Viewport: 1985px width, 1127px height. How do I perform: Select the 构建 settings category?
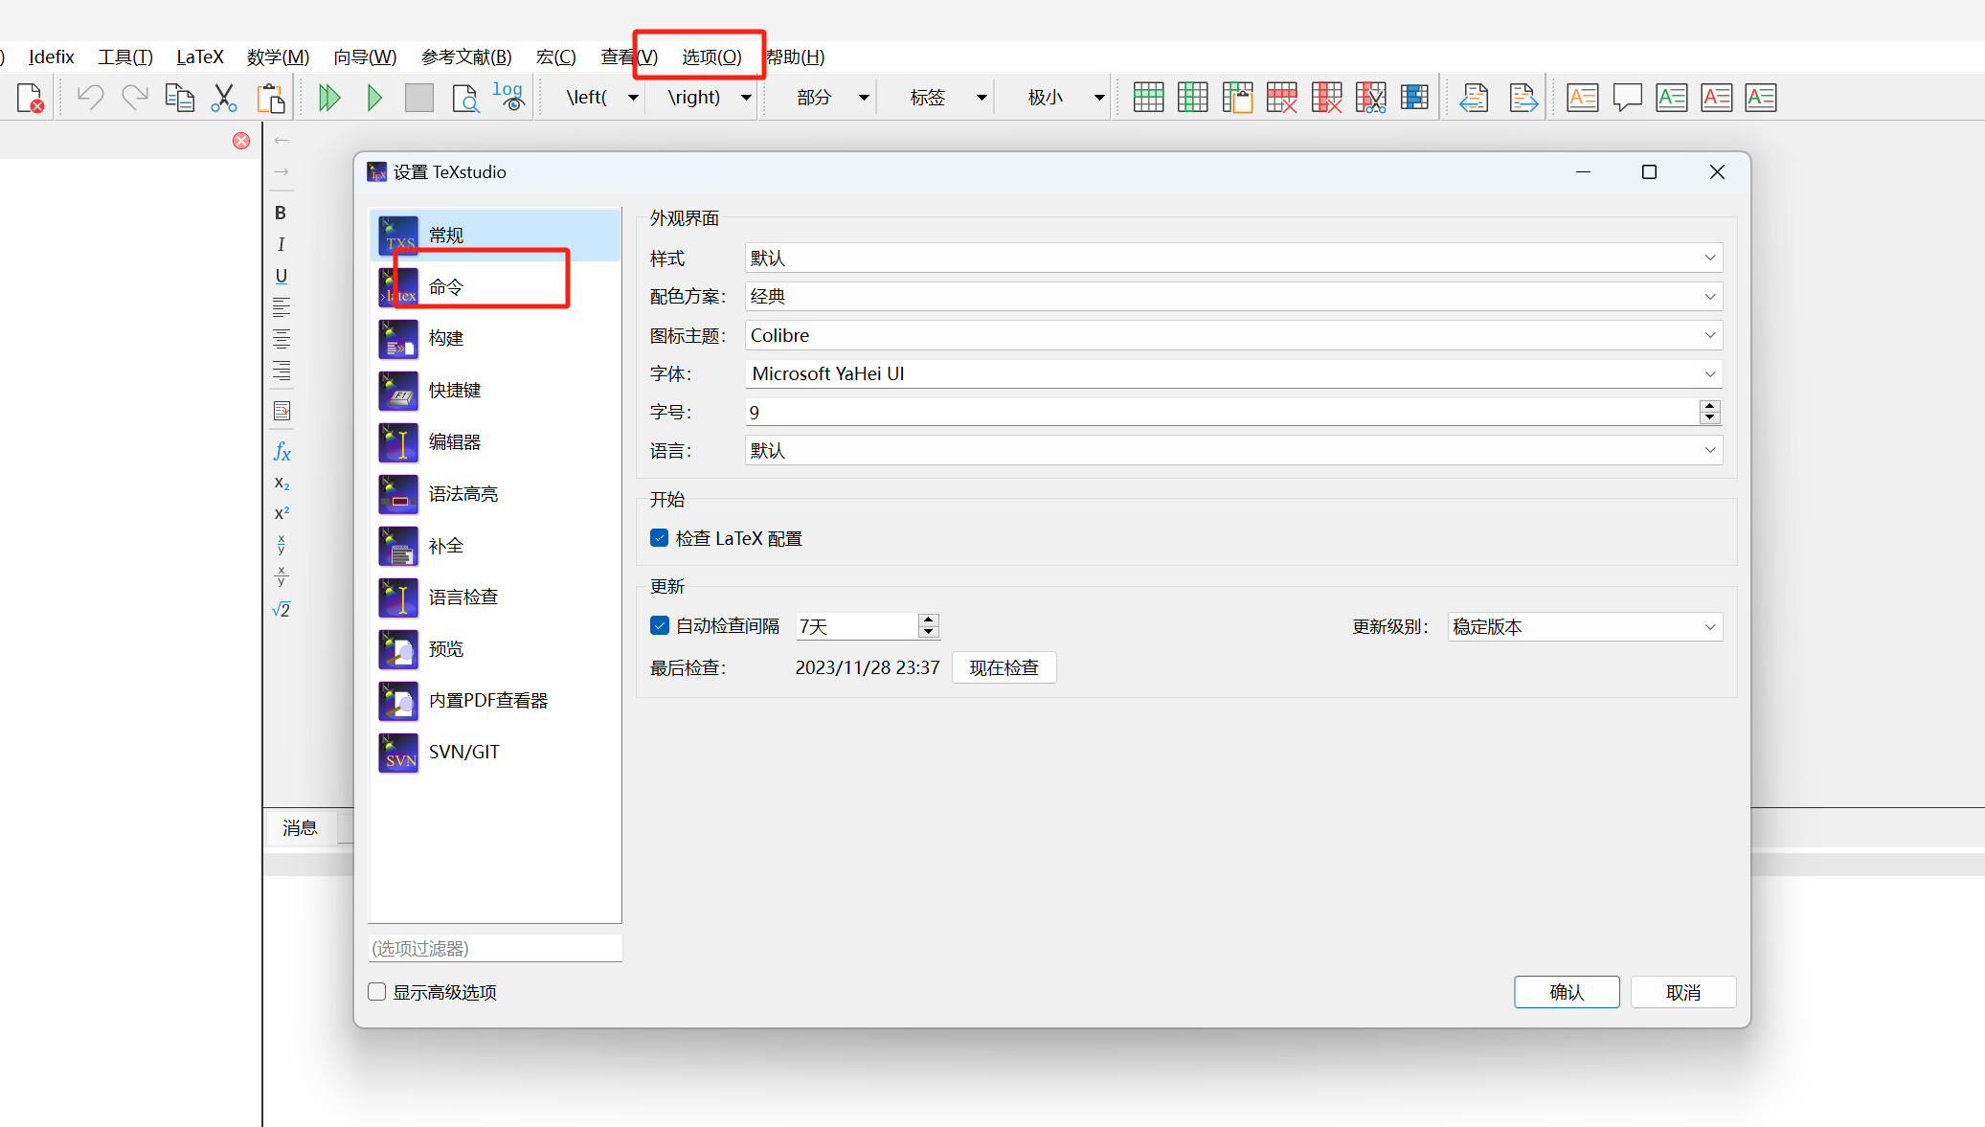(495, 338)
